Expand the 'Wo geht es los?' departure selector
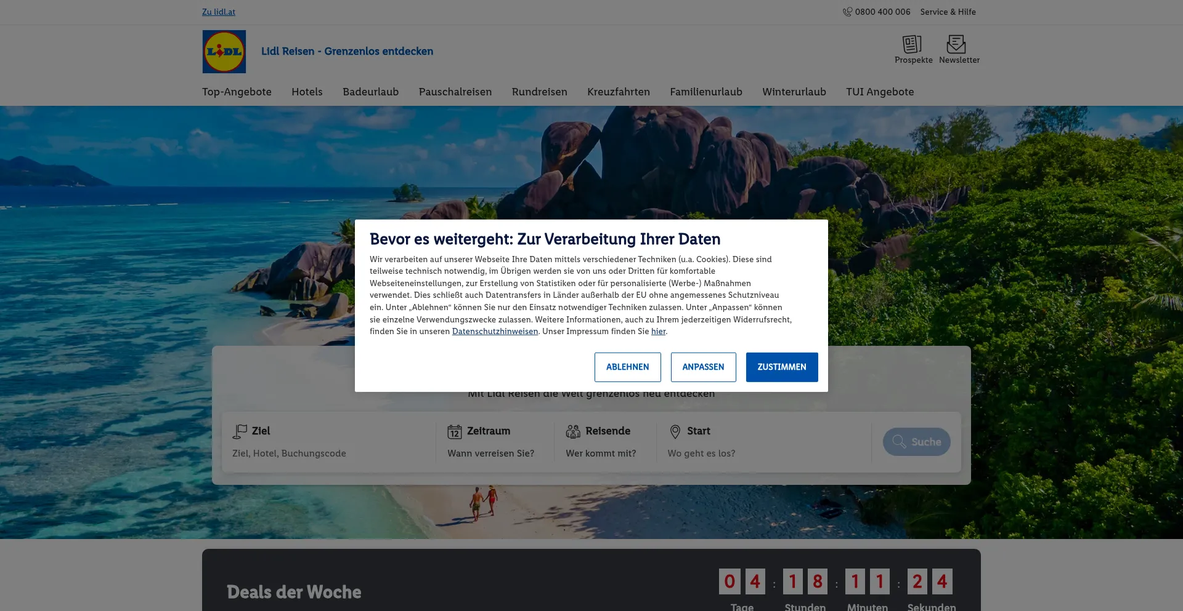1183x611 pixels. pyautogui.click(x=701, y=453)
